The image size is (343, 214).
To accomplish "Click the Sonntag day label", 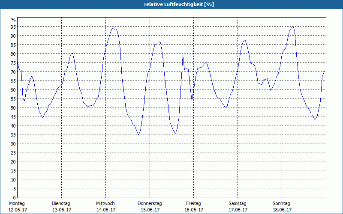I will 282,203.
